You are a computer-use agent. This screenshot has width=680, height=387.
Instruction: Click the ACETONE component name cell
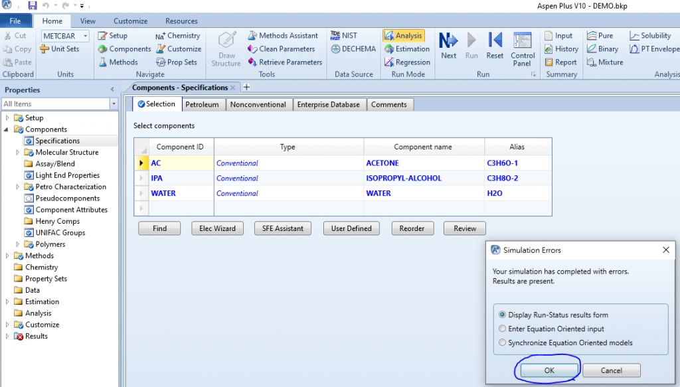(424, 163)
